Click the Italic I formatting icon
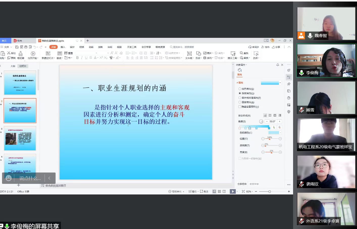 click(x=82, y=58)
